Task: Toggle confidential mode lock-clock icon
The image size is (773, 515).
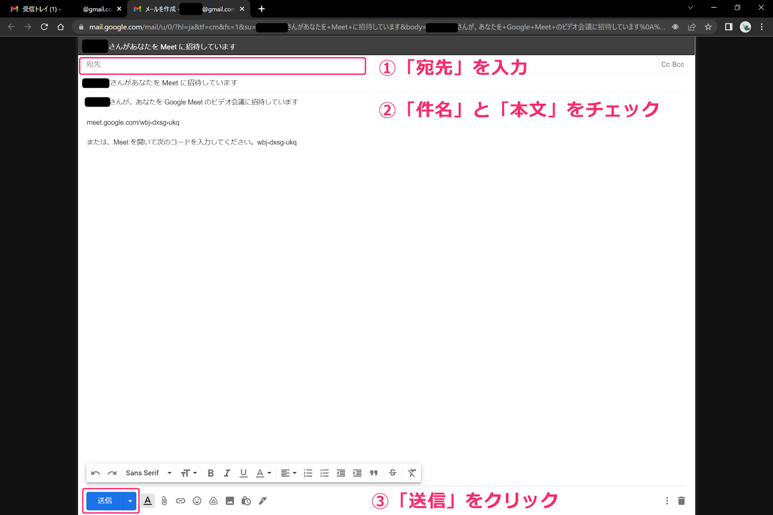Action: [x=246, y=501]
